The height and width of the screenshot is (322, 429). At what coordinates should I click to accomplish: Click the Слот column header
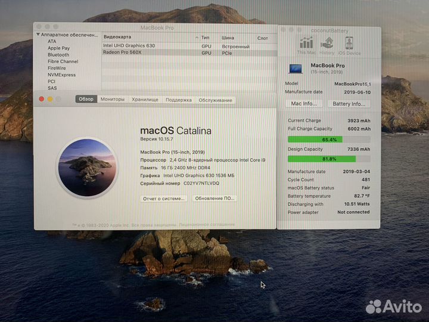(x=262, y=38)
